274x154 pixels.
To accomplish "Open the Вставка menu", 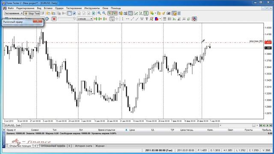I will 48,8.
